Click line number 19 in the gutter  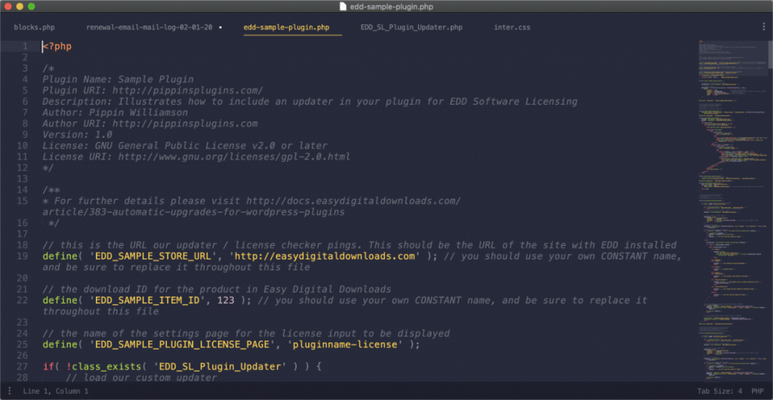tap(23, 256)
